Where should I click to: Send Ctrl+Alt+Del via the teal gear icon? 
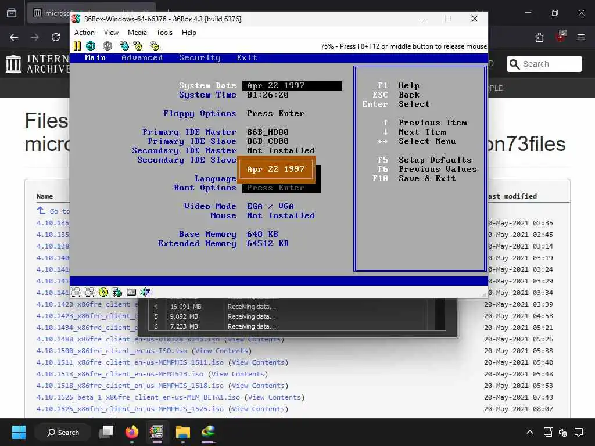point(124,46)
